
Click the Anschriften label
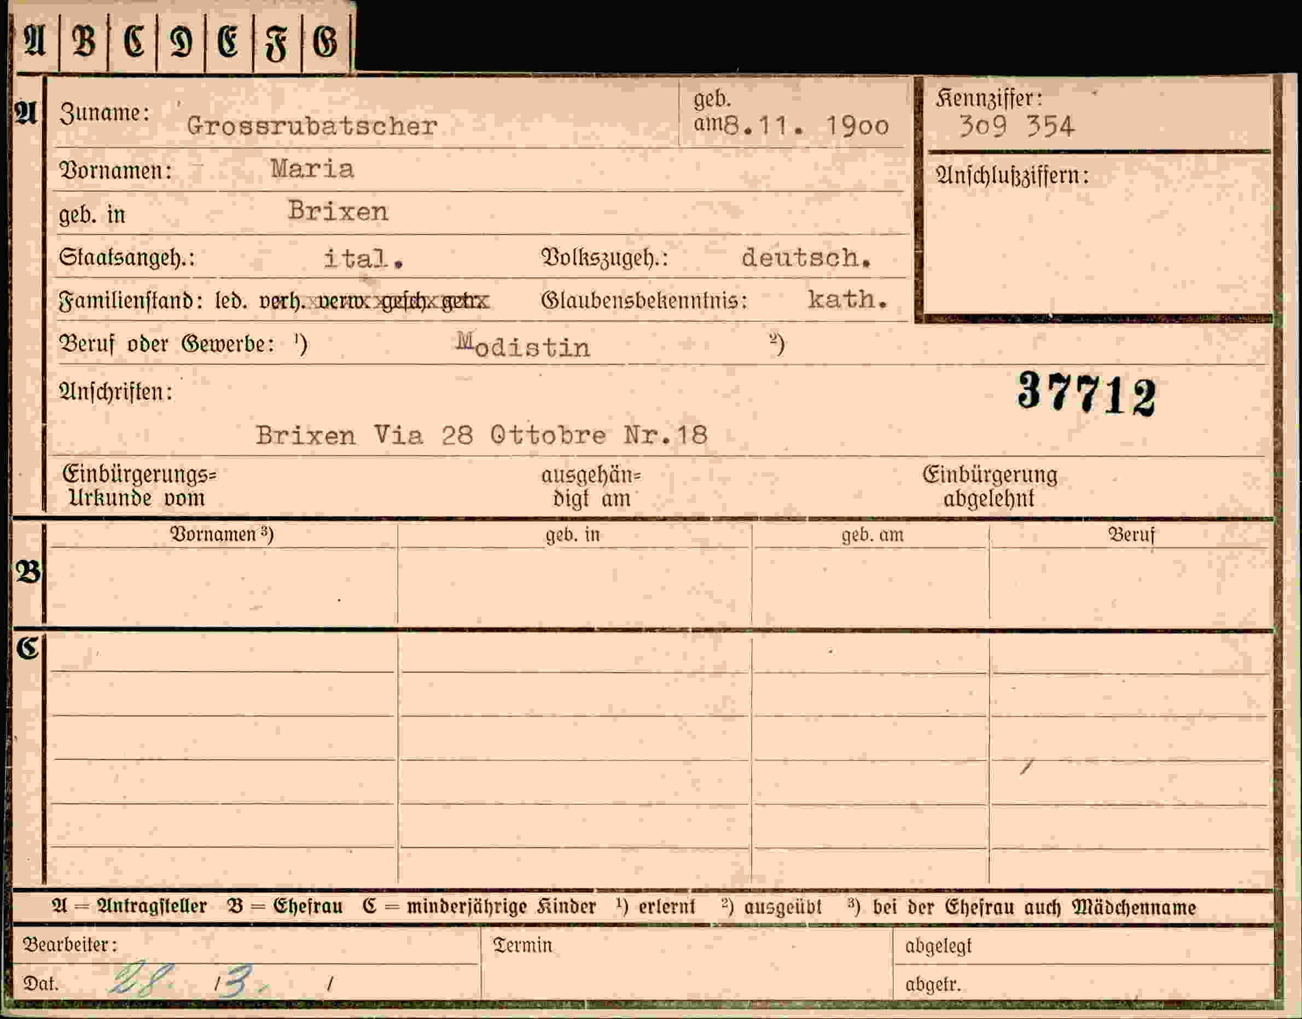116,392
